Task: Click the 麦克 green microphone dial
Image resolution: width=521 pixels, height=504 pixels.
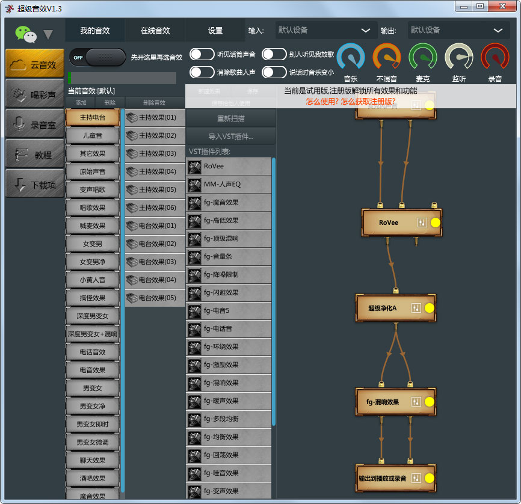Action: [x=423, y=58]
